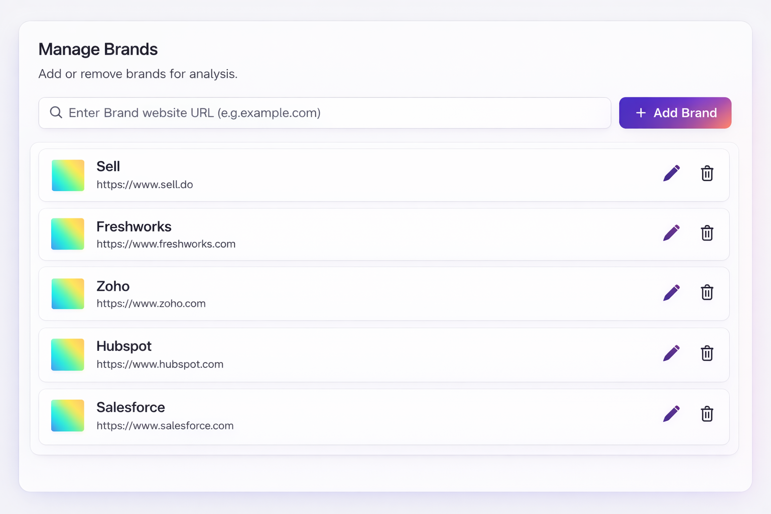Click the Zoho gradient logo
This screenshot has height=514, width=771.
coord(68,294)
